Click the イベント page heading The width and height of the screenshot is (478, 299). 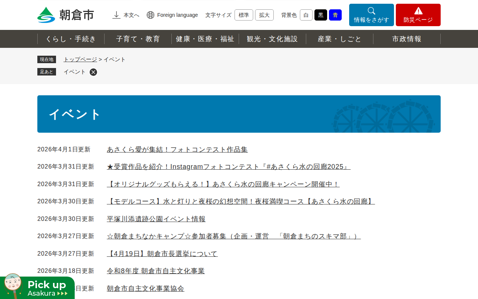tap(75, 114)
